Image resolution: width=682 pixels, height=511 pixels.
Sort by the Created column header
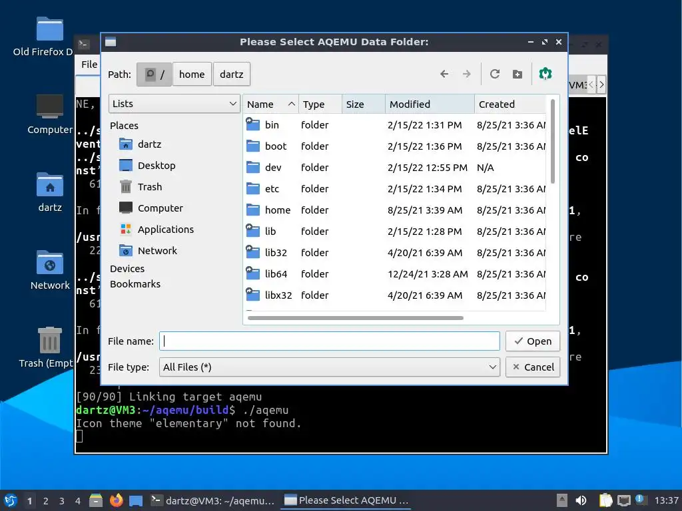(510, 104)
